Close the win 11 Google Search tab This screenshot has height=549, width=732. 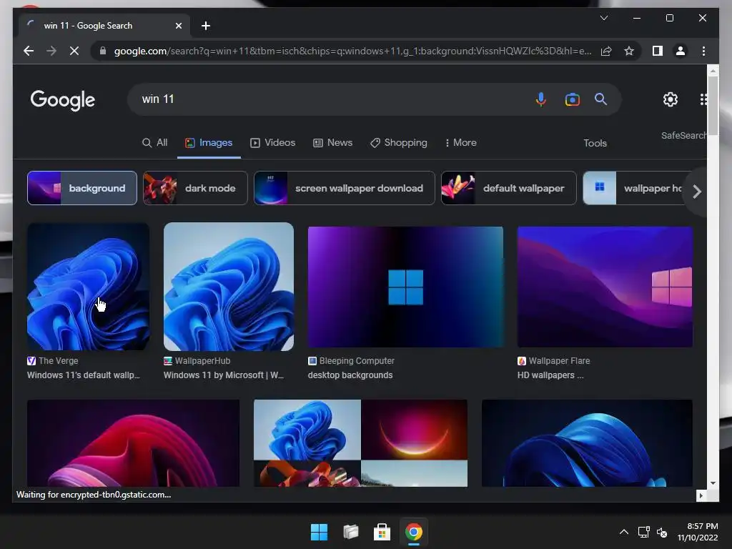178,26
